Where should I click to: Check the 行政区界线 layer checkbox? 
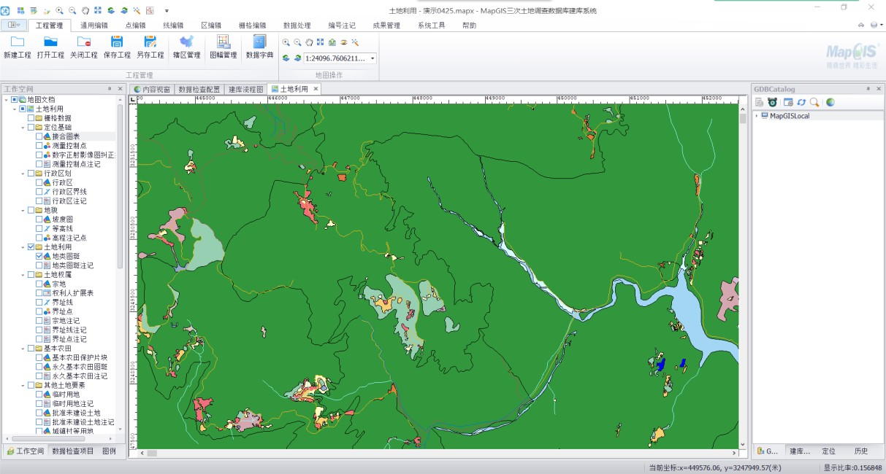point(39,192)
